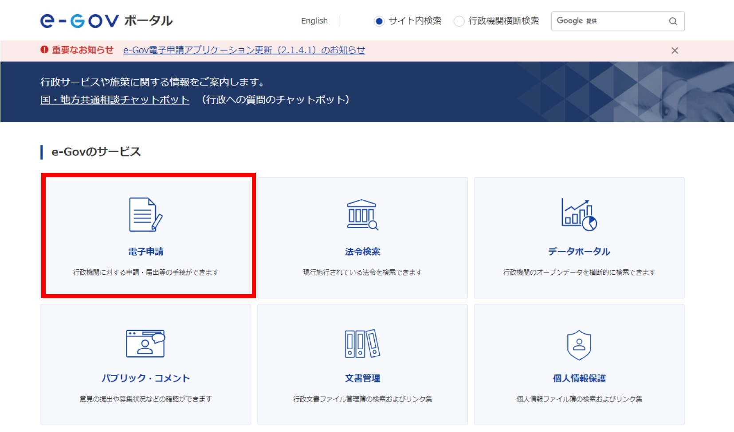
Task: Open the 法令検索 service title
Action: tap(362, 252)
